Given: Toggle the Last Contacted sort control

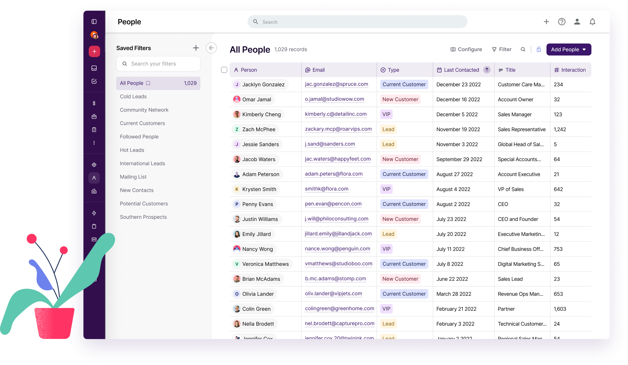Looking at the screenshot, I should 487,70.
